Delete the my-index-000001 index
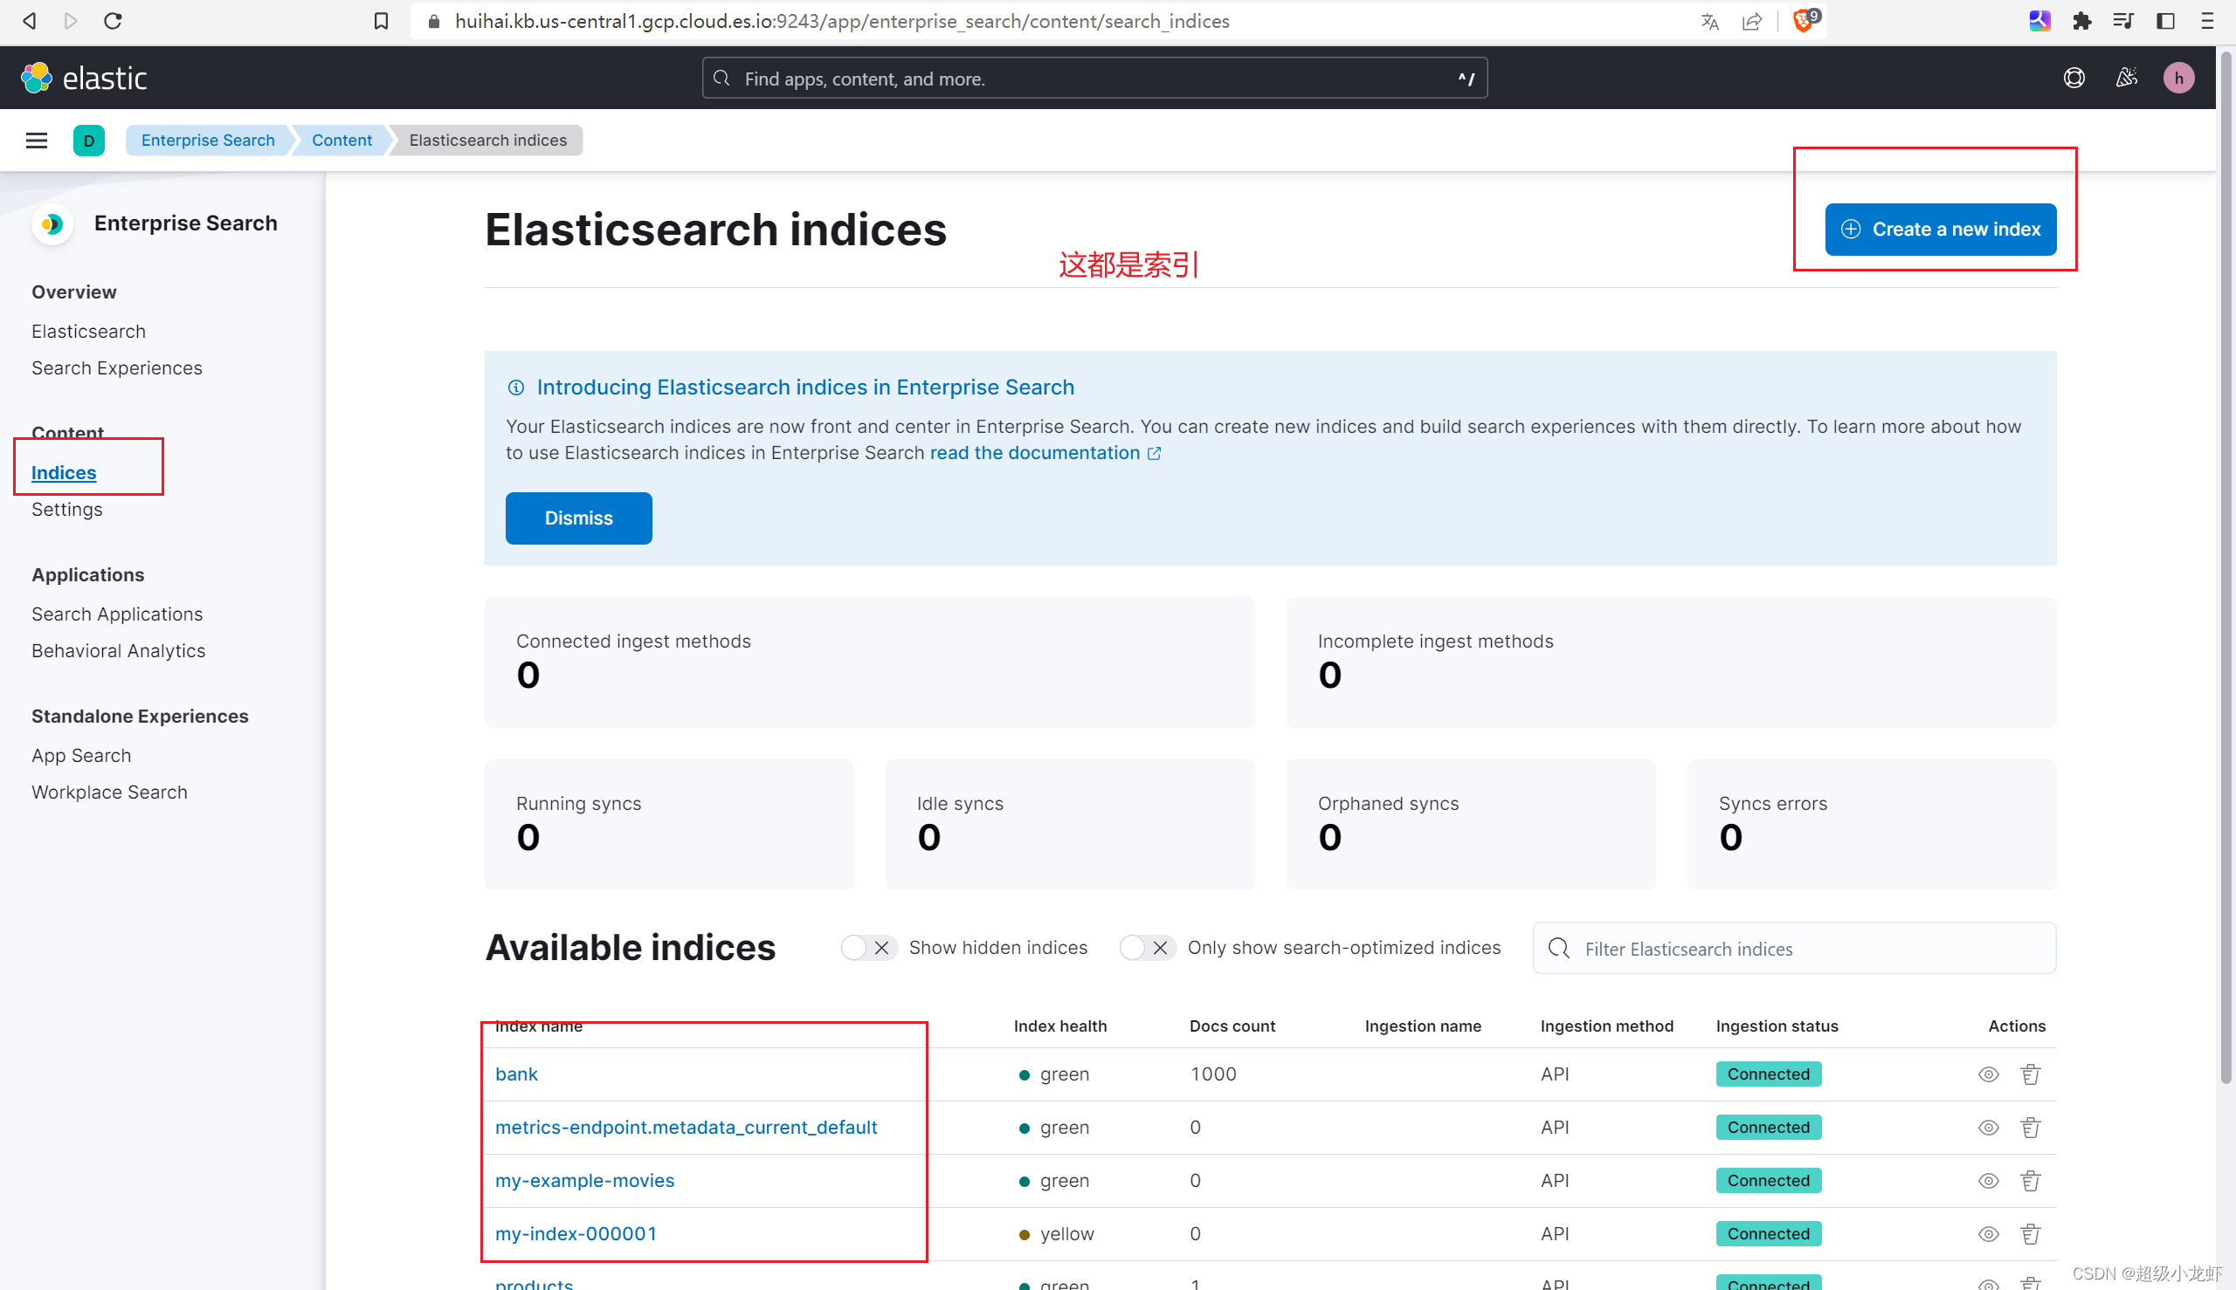 click(2031, 1233)
